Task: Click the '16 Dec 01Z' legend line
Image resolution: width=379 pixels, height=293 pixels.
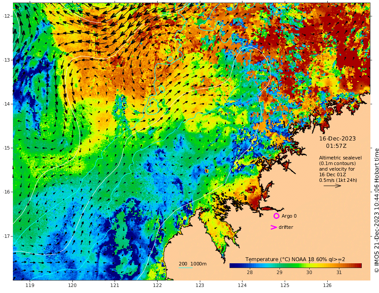Action: (x=332, y=175)
